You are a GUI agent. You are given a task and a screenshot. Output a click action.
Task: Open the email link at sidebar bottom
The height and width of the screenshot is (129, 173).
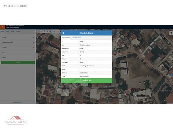point(18,102)
